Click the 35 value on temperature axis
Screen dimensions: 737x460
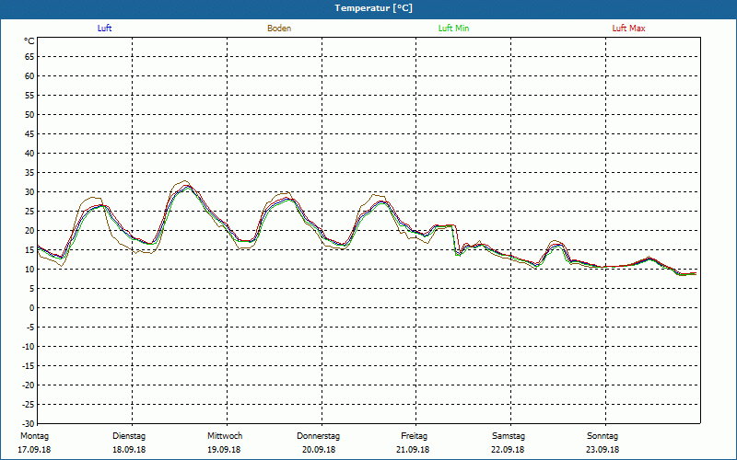[x=29, y=173]
